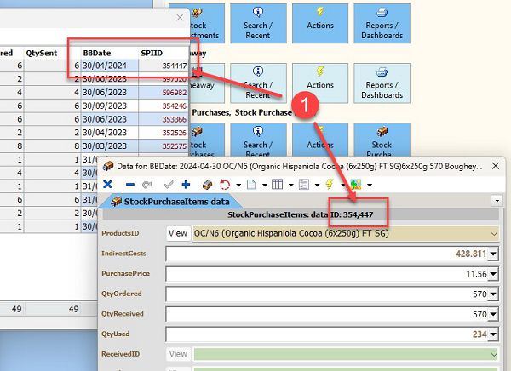Screen dimensions: 511x371
Task: Open the top Reports / Dashboards tile
Action: click(382, 23)
